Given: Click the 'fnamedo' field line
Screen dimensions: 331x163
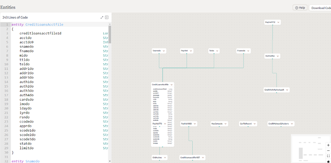Looking at the screenshot, I should [x=26, y=51].
